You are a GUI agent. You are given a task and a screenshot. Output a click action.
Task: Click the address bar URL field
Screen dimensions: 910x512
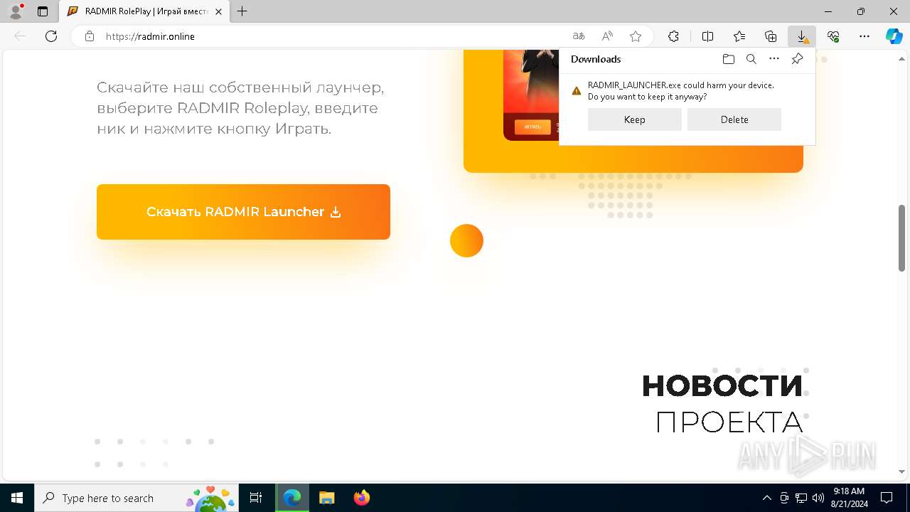334,36
